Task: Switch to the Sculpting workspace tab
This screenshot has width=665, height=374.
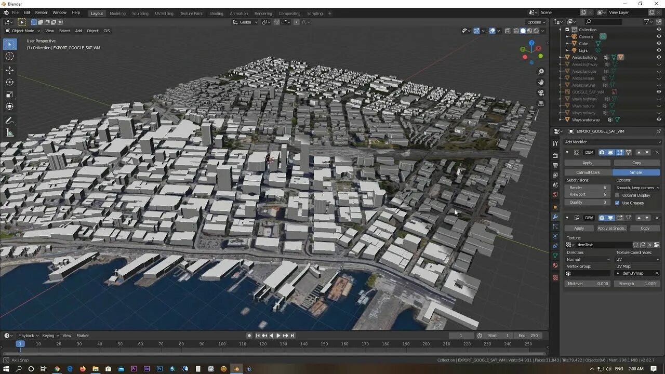Action: [140, 14]
